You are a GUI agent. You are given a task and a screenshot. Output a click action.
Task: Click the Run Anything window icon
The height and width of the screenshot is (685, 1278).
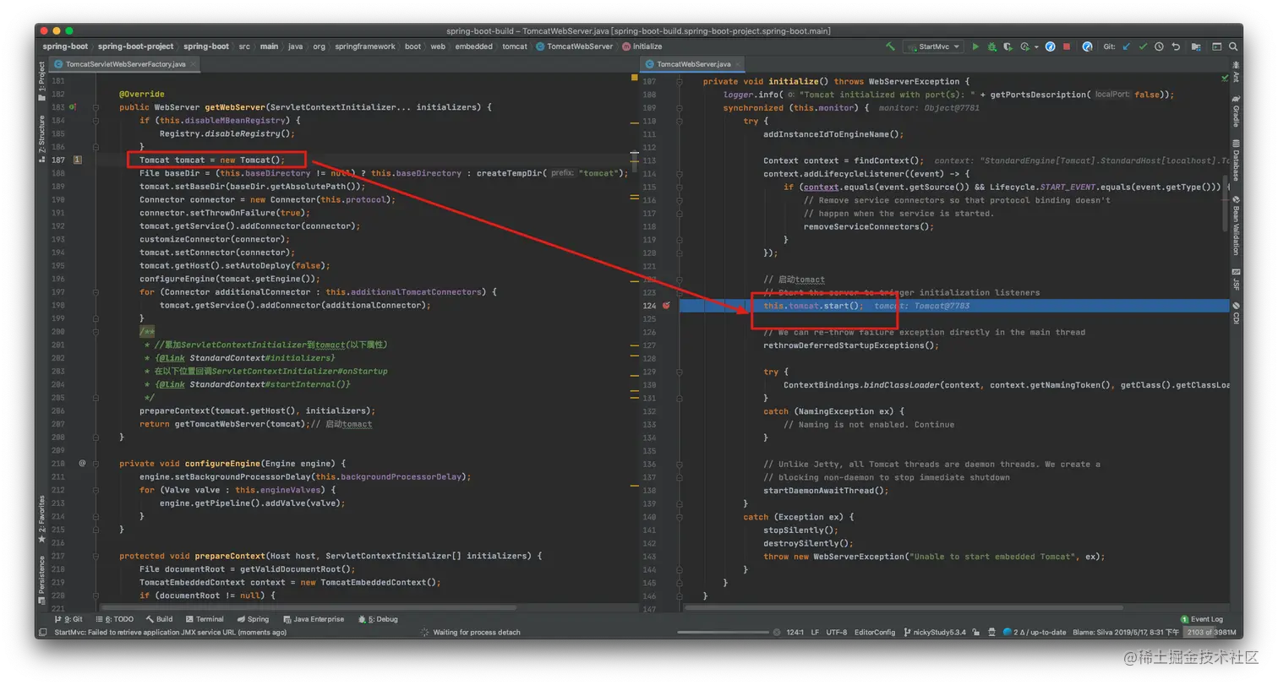pyautogui.click(x=1217, y=46)
